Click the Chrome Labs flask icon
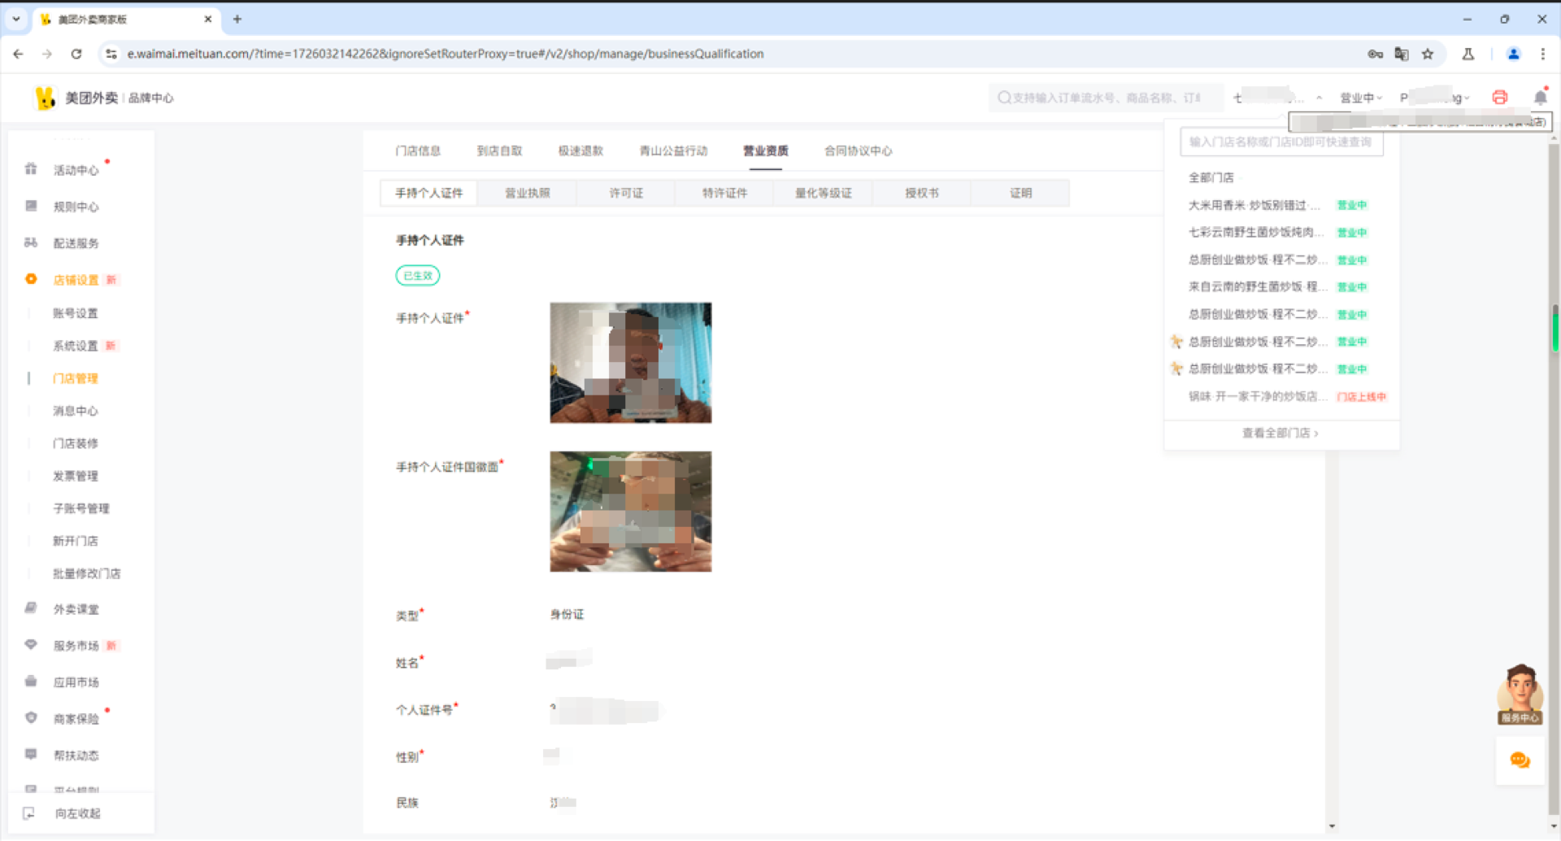The image size is (1561, 841). [x=1468, y=54]
